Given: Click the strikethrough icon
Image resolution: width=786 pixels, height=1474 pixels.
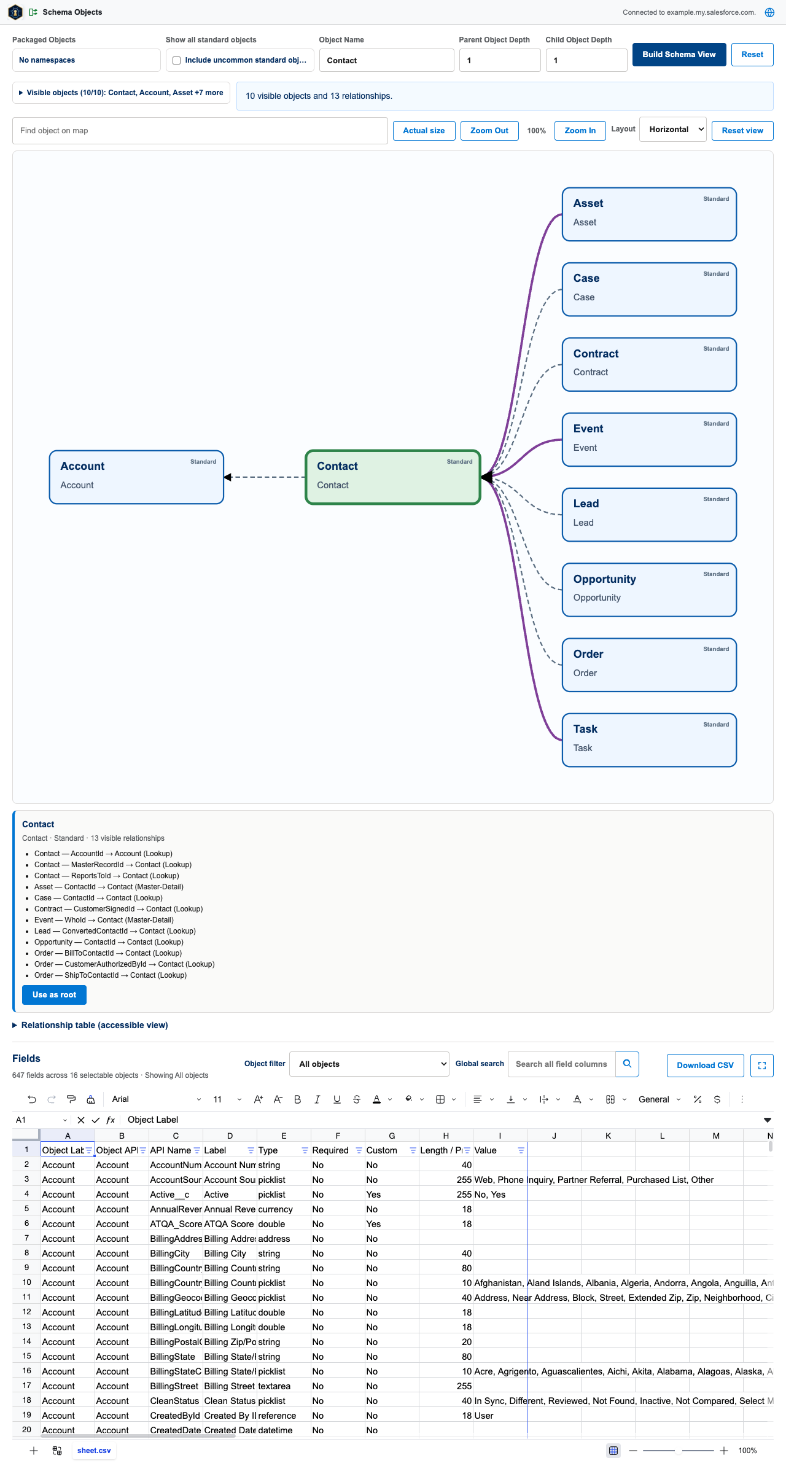Looking at the screenshot, I should (x=357, y=1099).
